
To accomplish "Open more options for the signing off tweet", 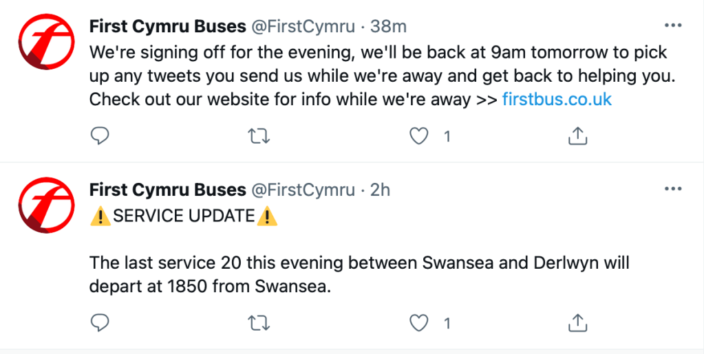I will pyautogui.click(x=672, y=26).
